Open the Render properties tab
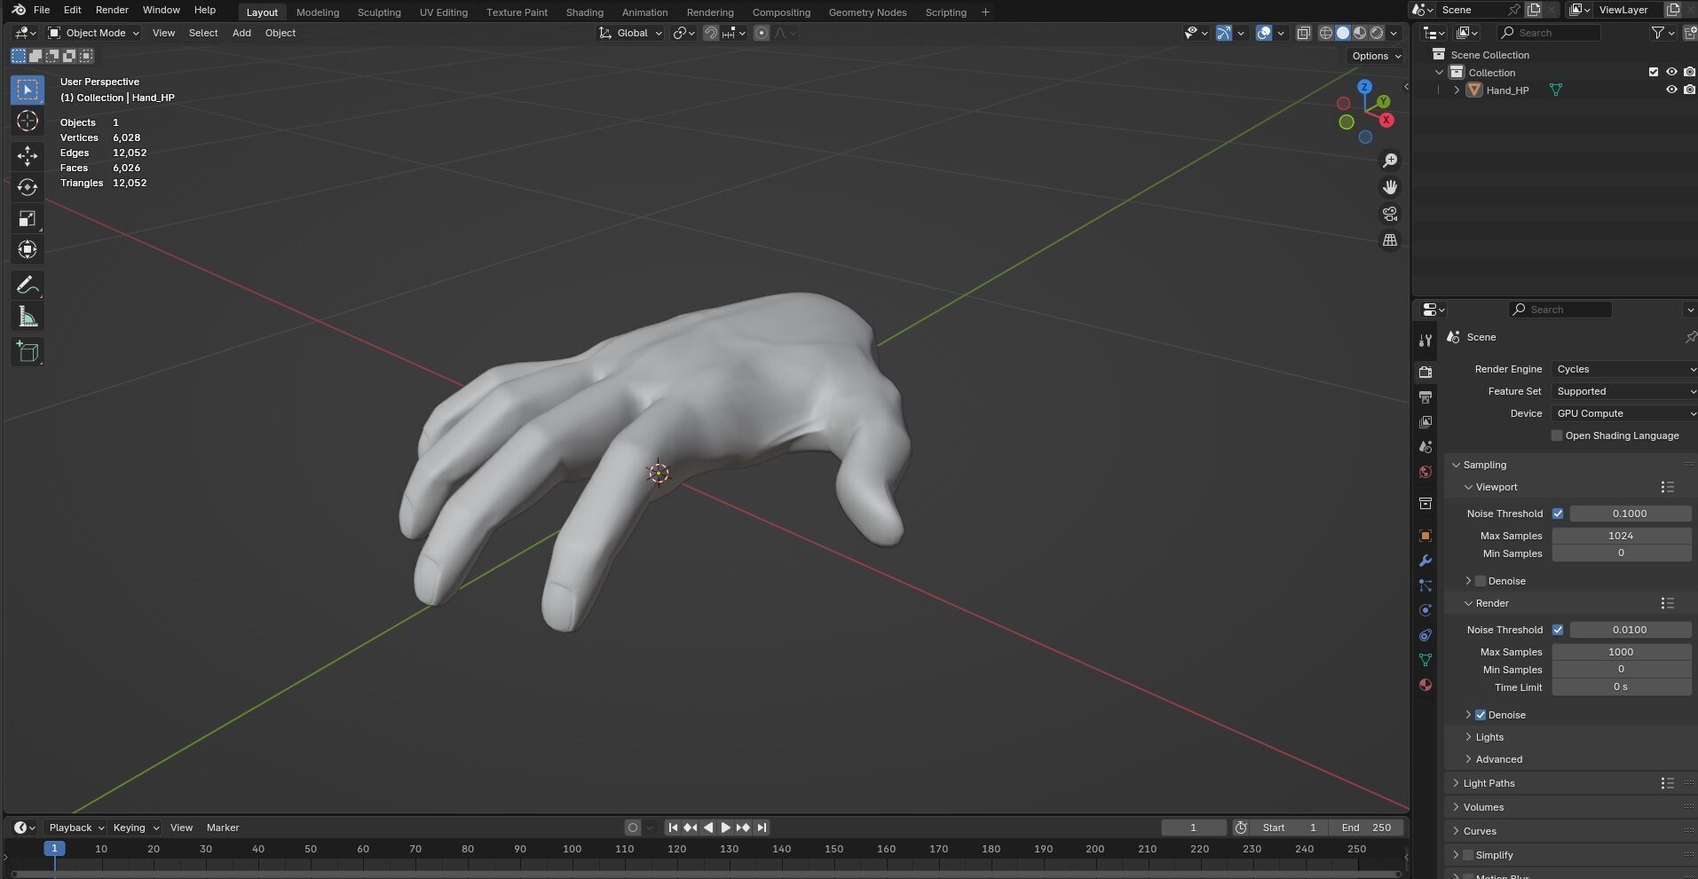This screenshot has width=1698, height=879. (1426, 372)
